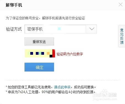This screenshot has height=104, width=125.
Task: Click the 申诉为7x24人工处理 footnote line
Action: (x=51, y=92)
